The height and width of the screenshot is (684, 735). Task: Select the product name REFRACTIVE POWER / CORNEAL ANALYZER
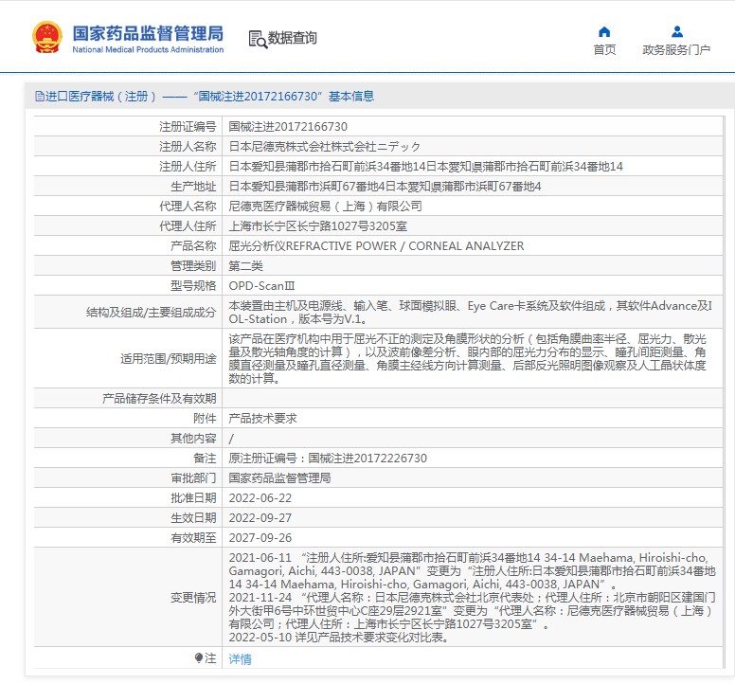(376, 246)
